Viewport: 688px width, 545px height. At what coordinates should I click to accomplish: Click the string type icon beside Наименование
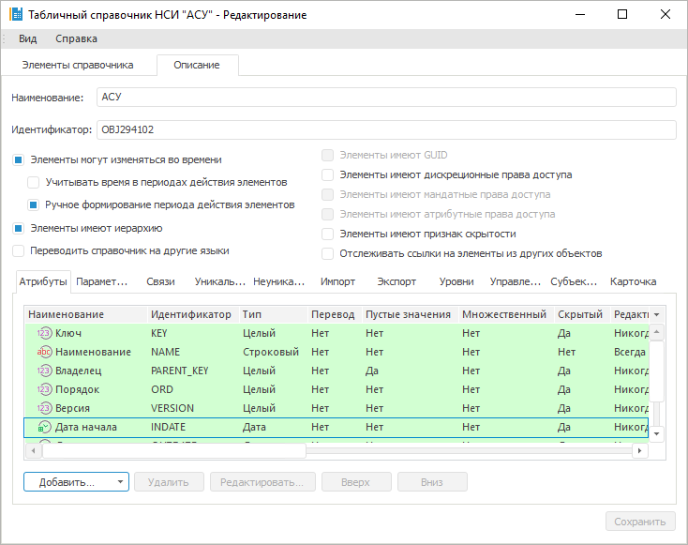point(44,352)
